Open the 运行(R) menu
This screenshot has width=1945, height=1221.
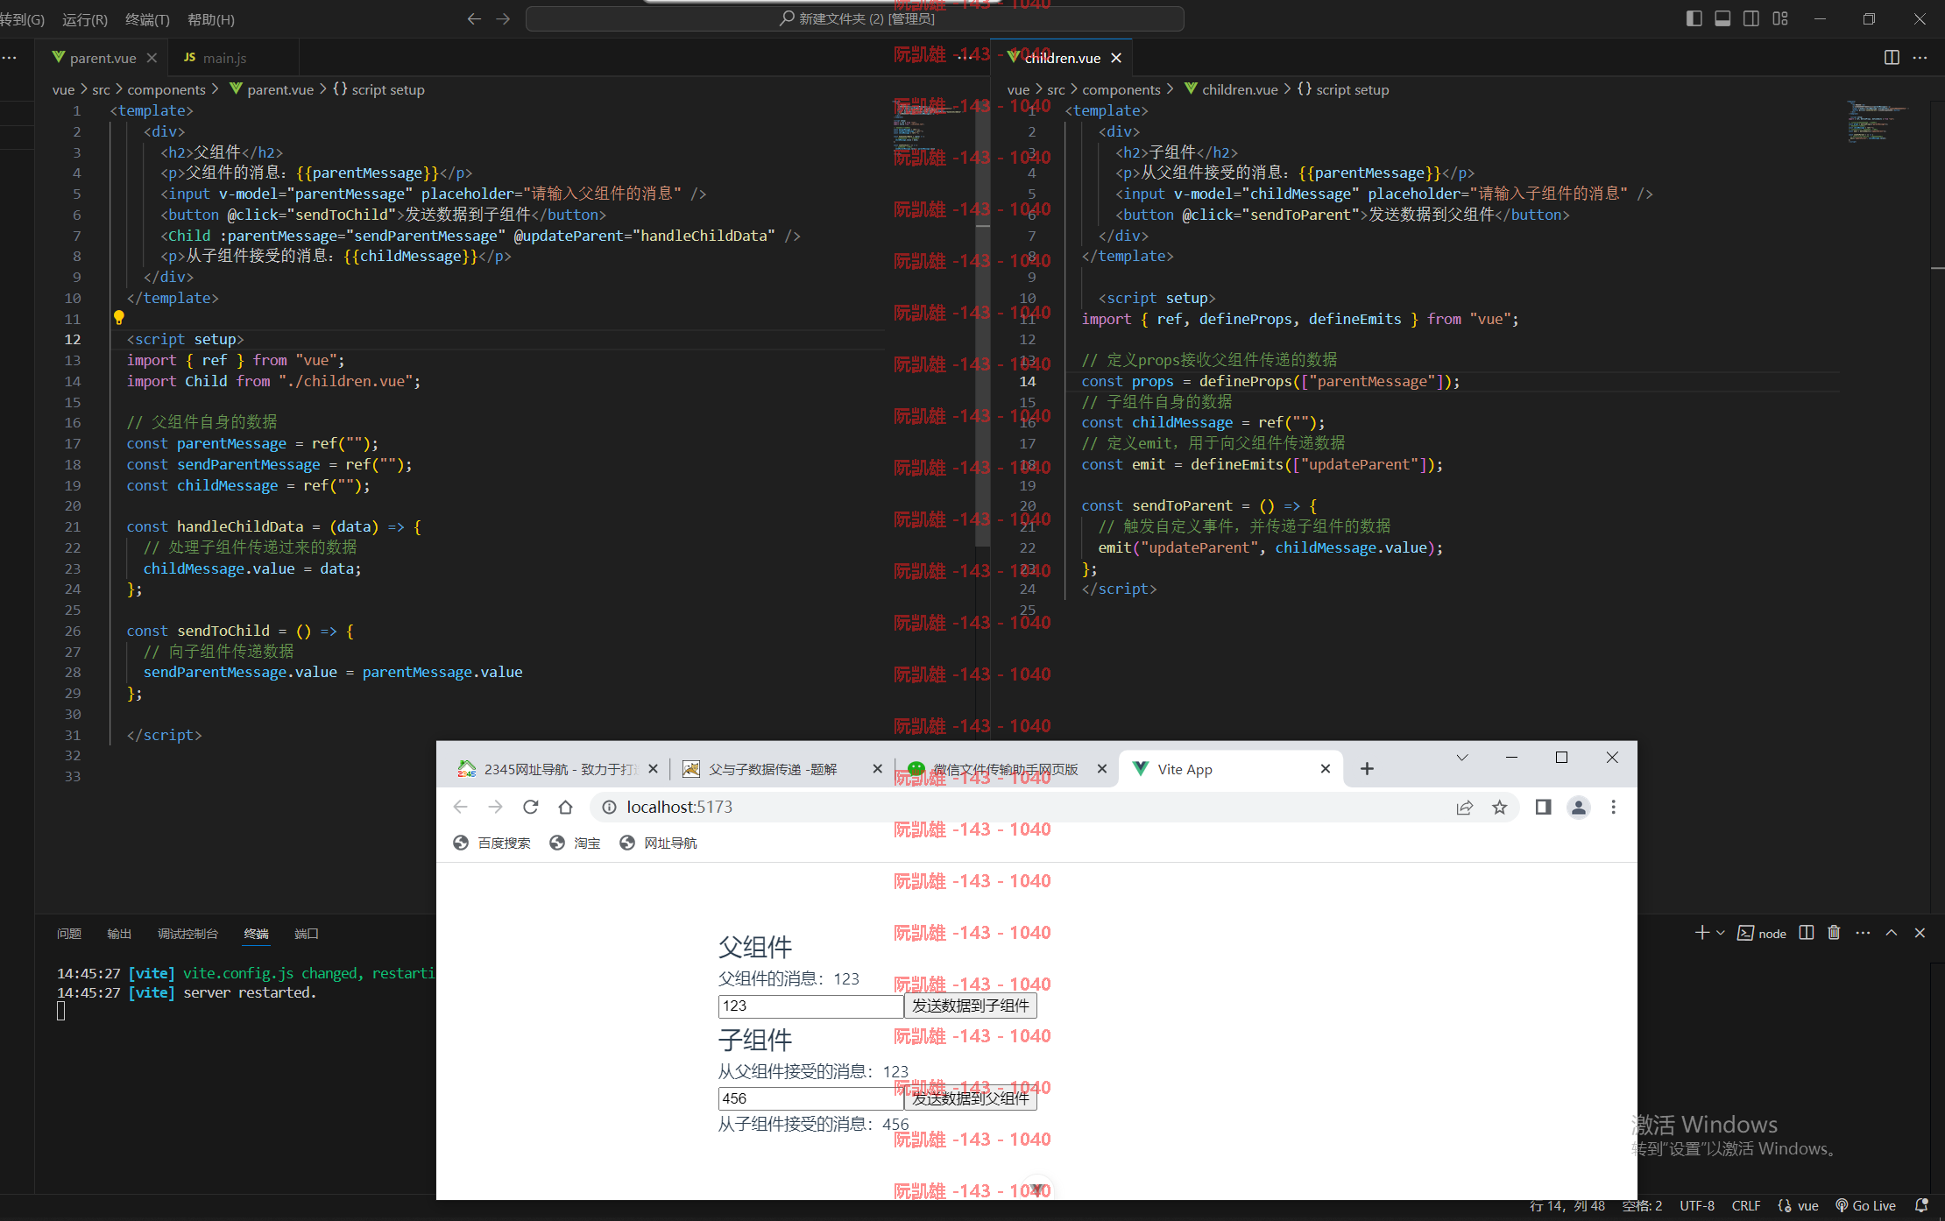[x=85, y=19]
